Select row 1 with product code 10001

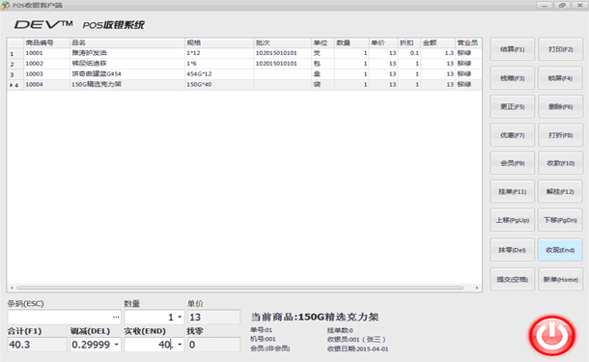pos(244,53)
